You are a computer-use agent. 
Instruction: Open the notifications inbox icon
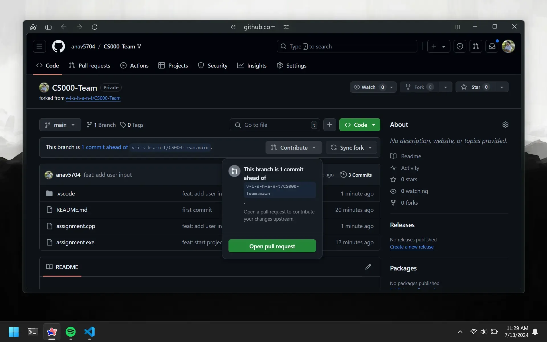tap(492, 46)
